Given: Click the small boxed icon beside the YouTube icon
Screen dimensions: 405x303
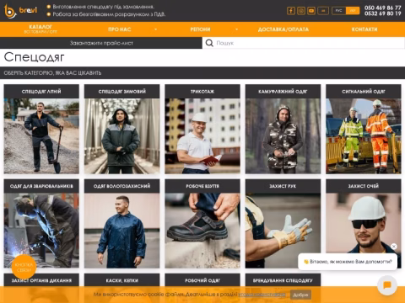Looking at the screenshot, I should coord(323,11).
